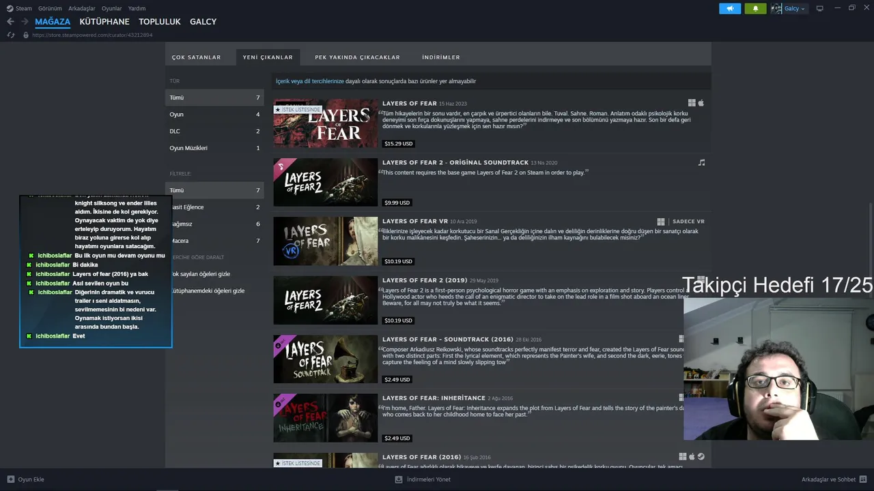Reload the store page
The height and width of the screenshot is (491, 874).
point(11,35)
